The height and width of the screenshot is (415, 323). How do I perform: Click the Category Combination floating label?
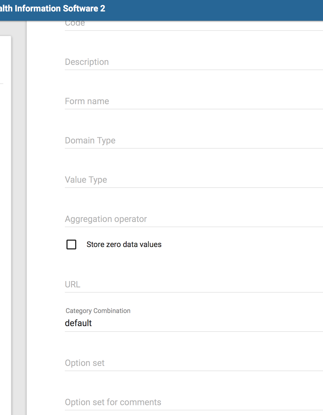[98, 311]
